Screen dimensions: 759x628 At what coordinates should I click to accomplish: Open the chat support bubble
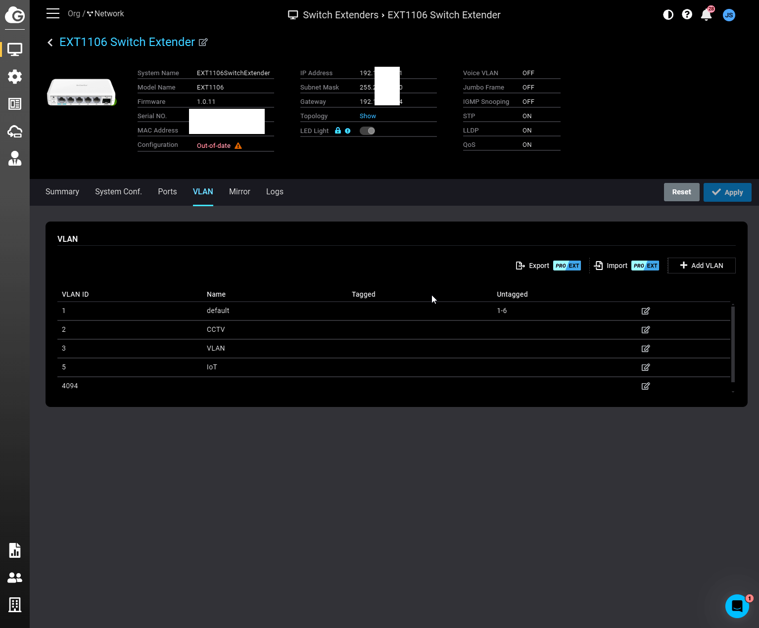(737, 606)
